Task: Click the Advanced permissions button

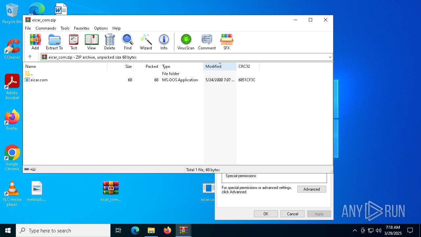Action: [x=311, y=189]
